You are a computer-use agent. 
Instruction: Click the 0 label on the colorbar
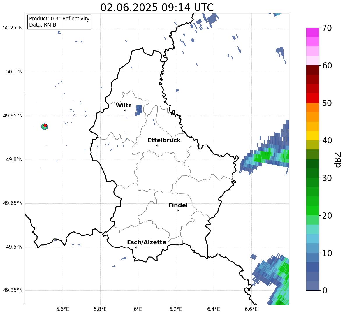point(325,290)
